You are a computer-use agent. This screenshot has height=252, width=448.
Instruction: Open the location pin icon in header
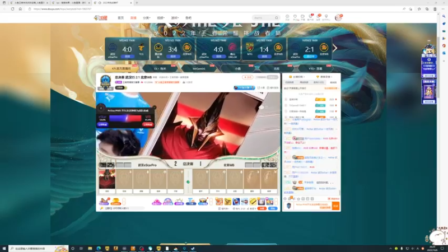pyautogui.click(x=326, y=17)
